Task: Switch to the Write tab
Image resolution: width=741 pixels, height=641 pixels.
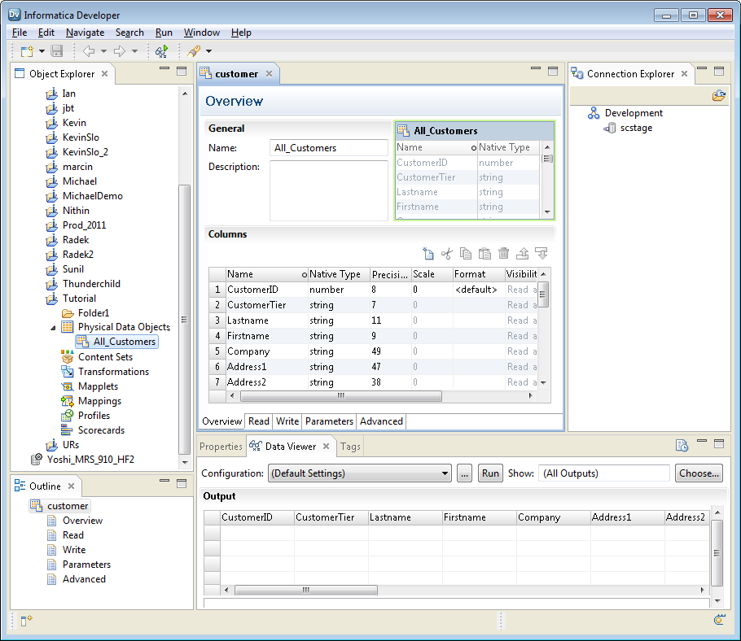Action: [x=287, y=421]
